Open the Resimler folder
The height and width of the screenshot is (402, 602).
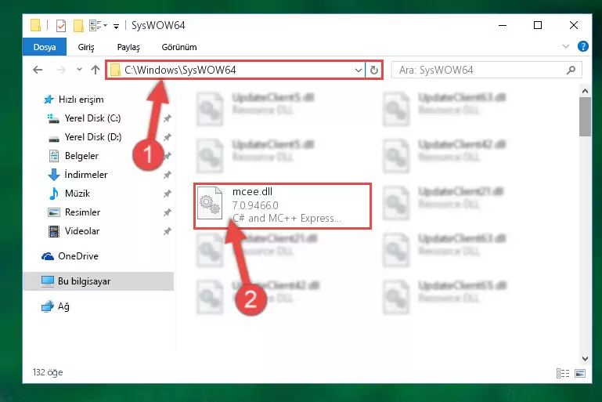click(82, 212)
